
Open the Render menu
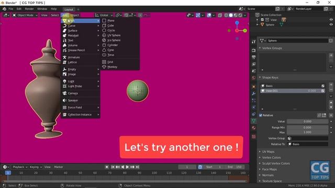coord(29,9)
